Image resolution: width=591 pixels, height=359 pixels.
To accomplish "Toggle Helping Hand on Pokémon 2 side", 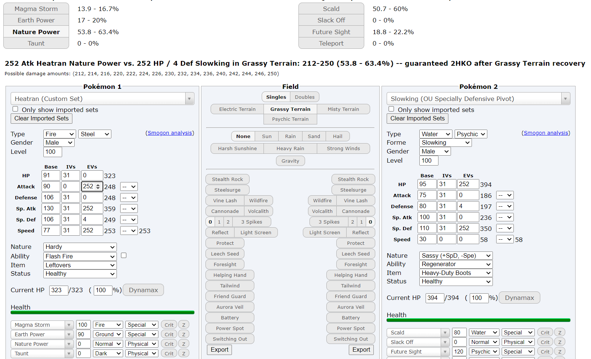I will [351, 275].
